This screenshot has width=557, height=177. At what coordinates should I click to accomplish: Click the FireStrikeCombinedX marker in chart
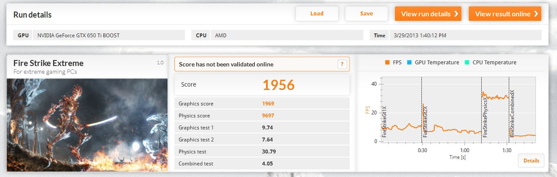[x=513, y=114]
